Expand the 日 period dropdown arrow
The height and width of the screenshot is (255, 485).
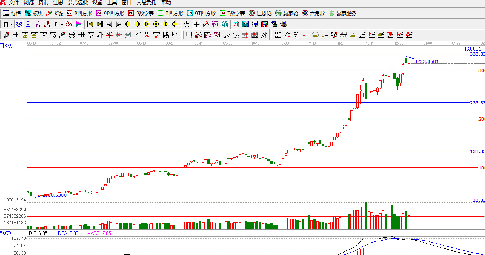tap(11, 24)
